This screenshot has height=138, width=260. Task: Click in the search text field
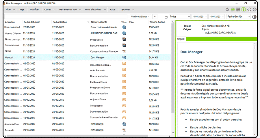pyautogui.click(x=66, y=16)
